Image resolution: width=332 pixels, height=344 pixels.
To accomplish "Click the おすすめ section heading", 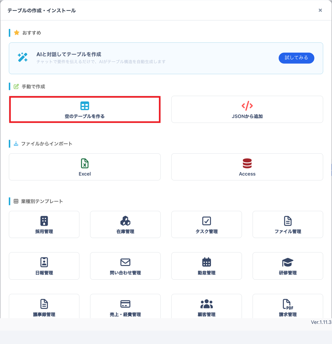I will pyautogui.click(x=32, y=33).
